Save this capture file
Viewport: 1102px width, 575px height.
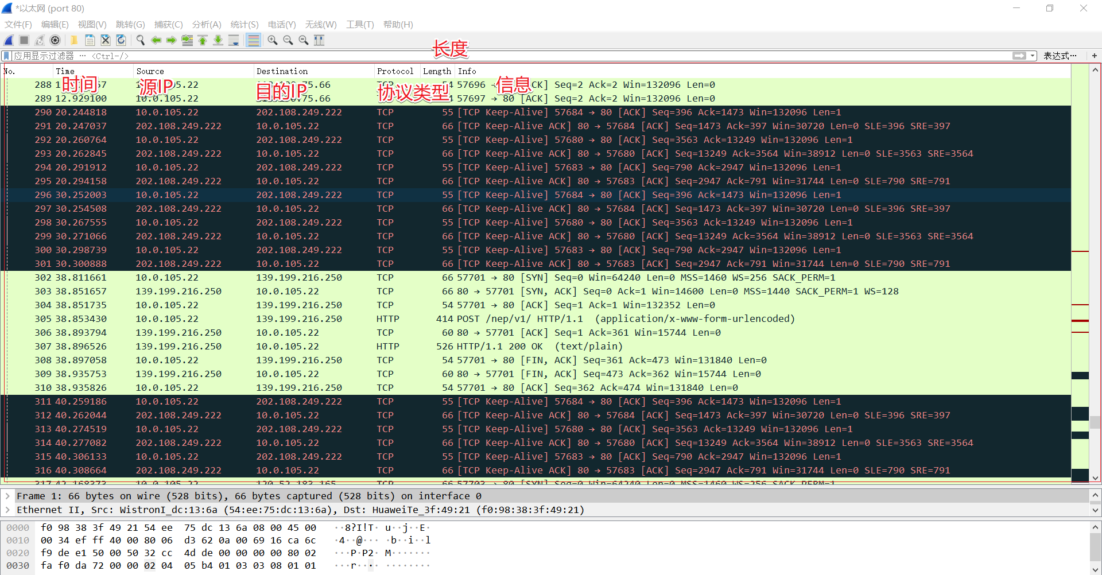pyautogui.click(x=90, y=40)
